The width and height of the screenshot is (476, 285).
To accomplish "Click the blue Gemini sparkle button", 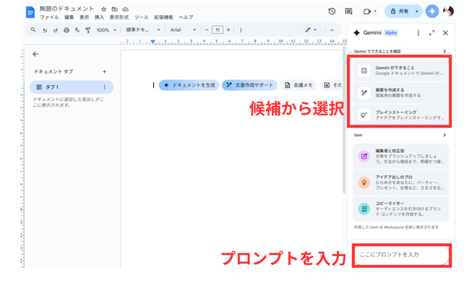I will (432, 12).
